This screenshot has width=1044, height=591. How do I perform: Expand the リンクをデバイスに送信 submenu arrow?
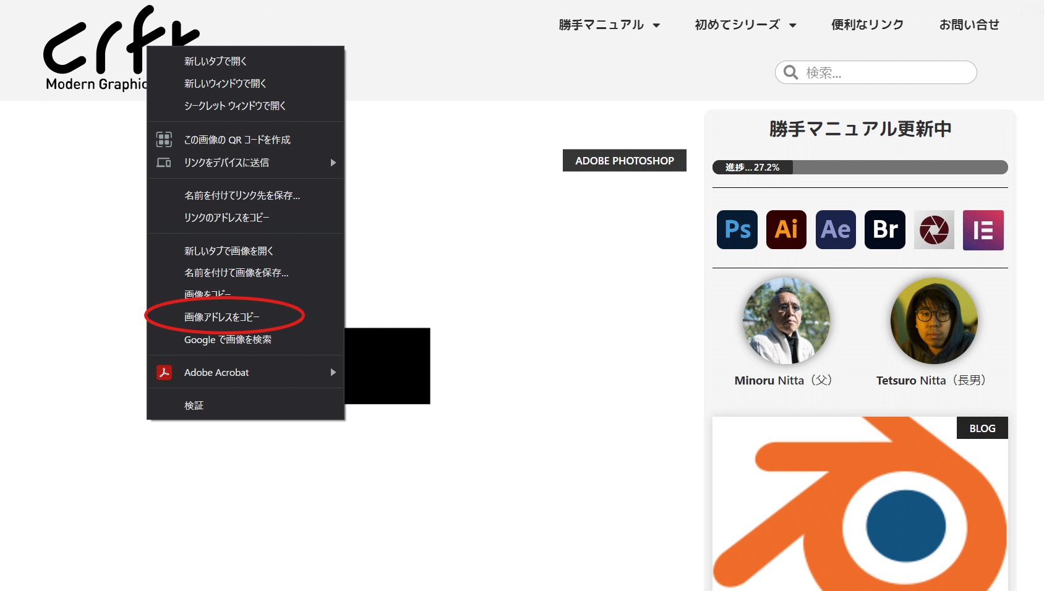[x=333, y=163]
